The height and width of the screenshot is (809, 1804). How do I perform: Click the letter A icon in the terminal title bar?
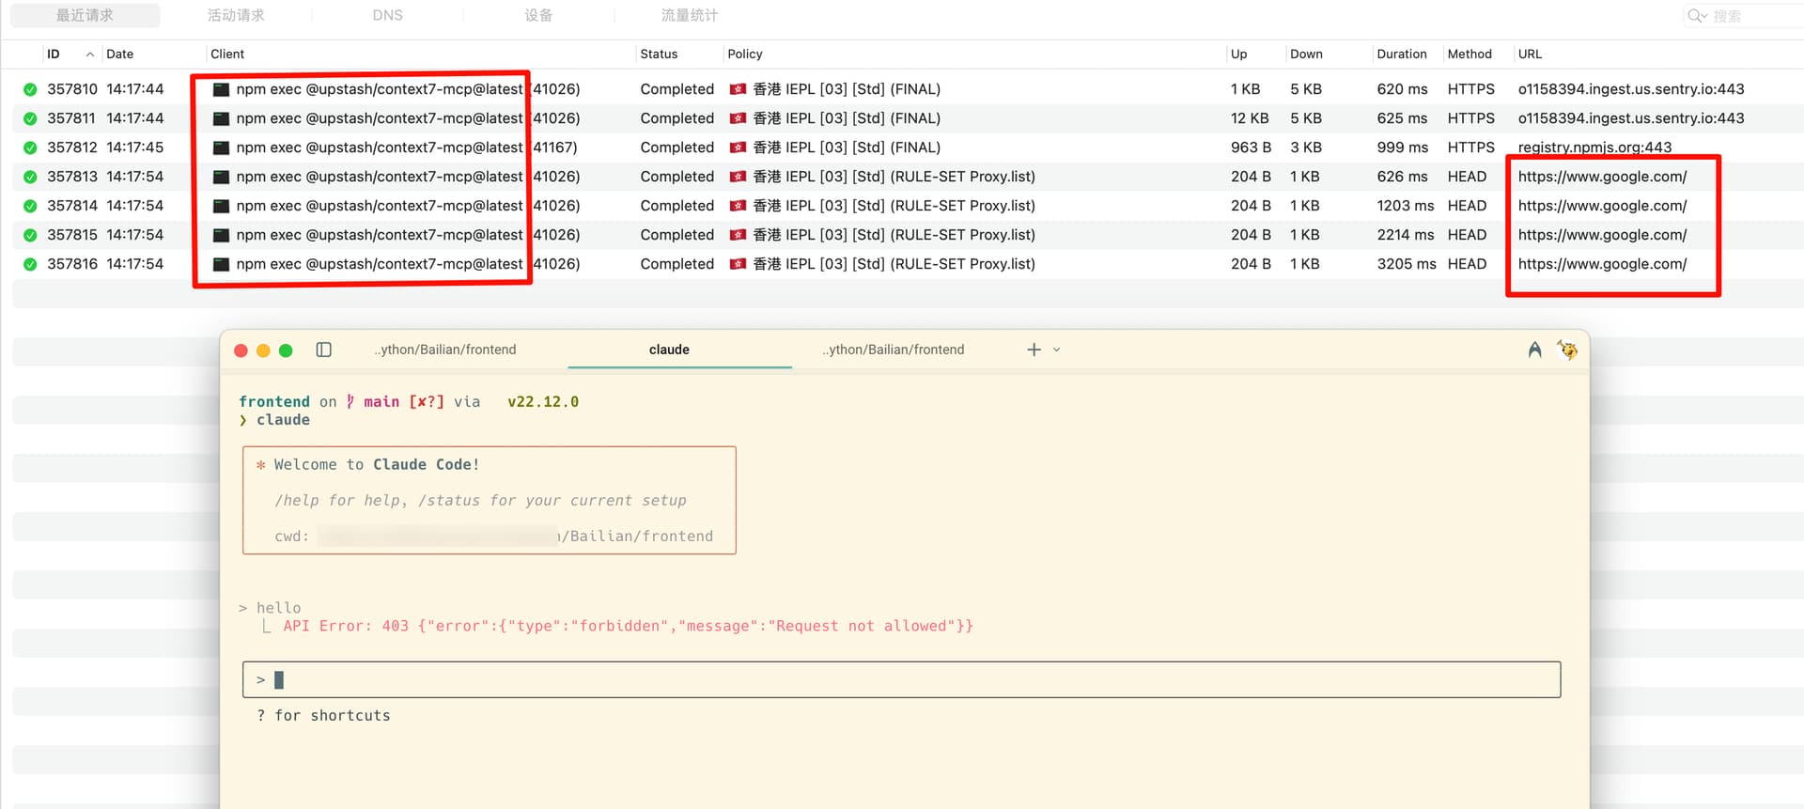coord(1534,350)
